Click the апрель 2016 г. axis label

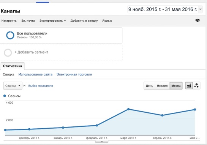(x=162, y=138)
